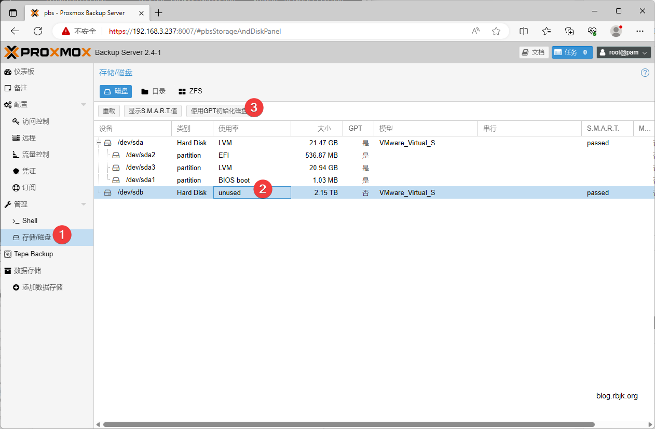Open 流量控制 traffic control item
Screen dimensions: 655x429
35,155
